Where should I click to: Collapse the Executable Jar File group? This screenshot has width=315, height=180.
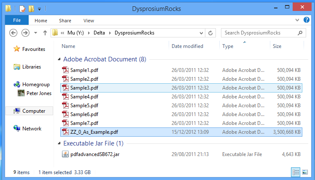(x=59, y=143)
